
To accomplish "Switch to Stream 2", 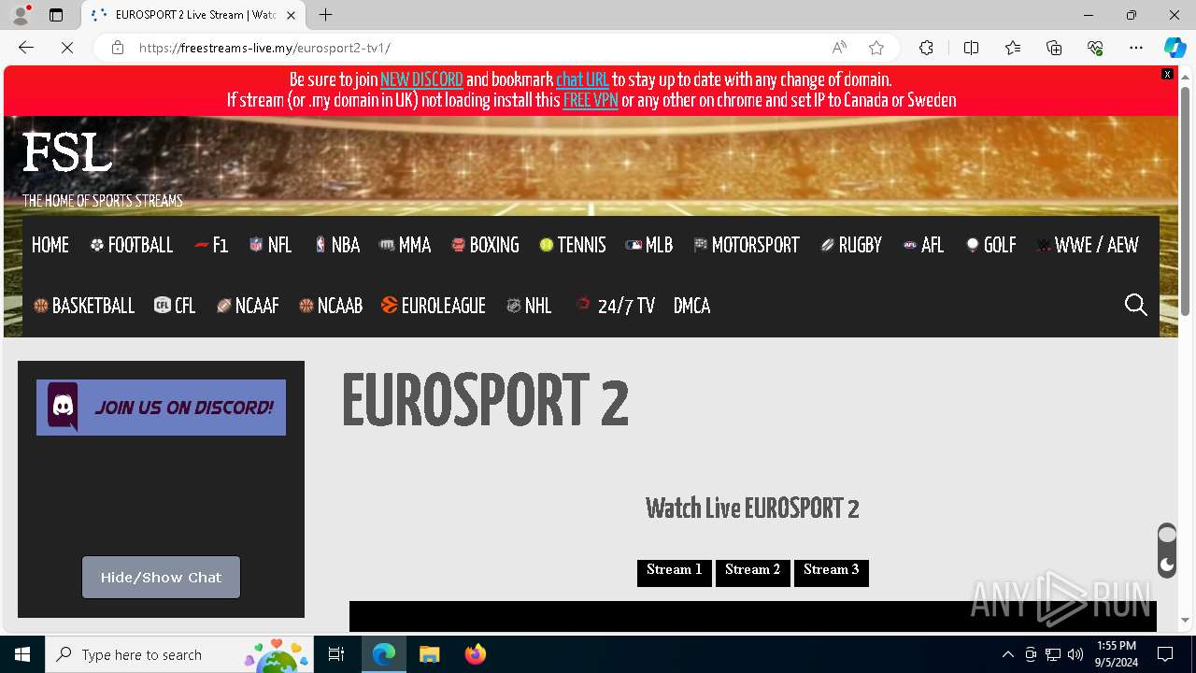I will point(753,572).
